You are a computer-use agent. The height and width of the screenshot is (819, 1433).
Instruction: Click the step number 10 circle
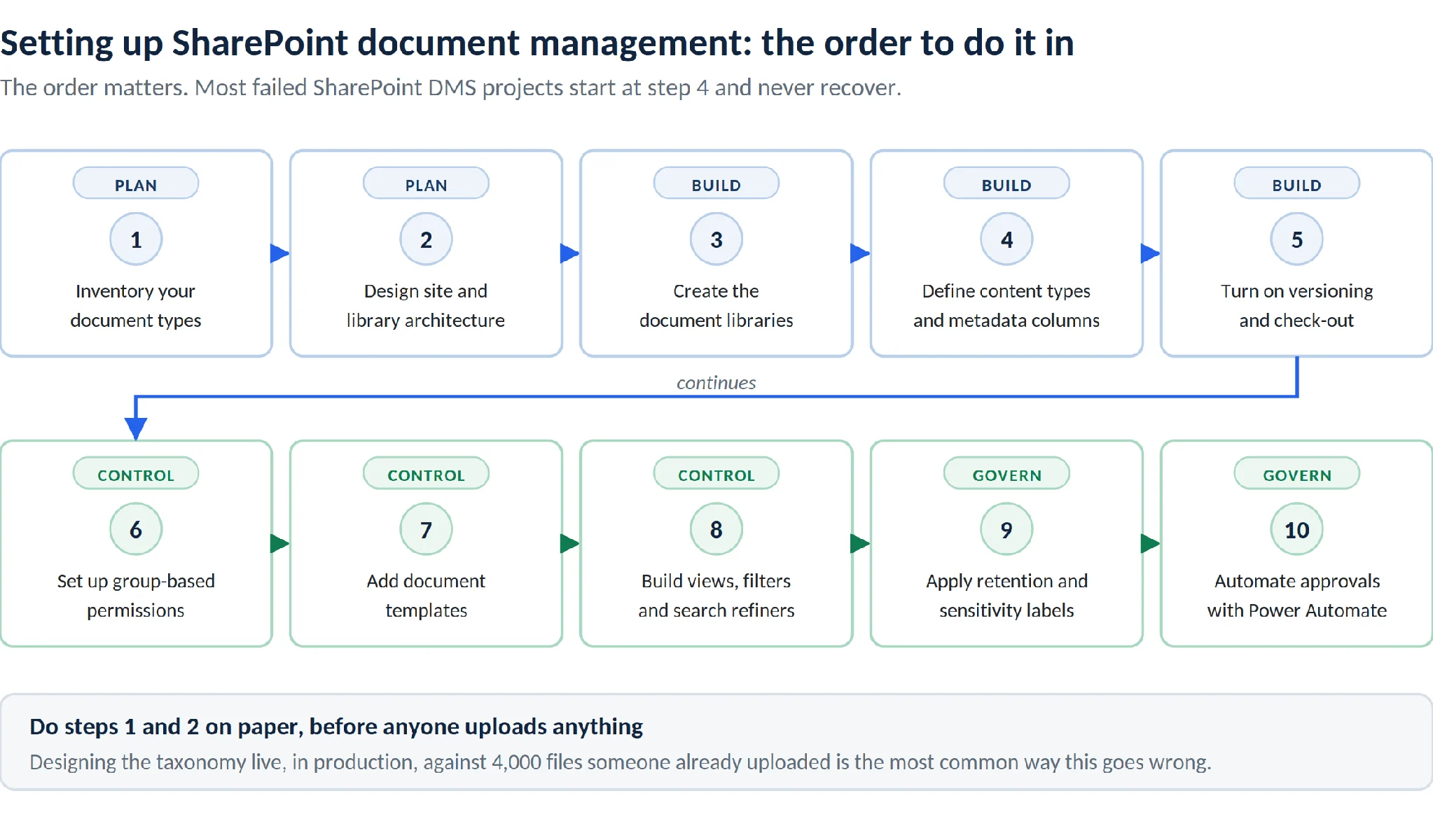1297,529
